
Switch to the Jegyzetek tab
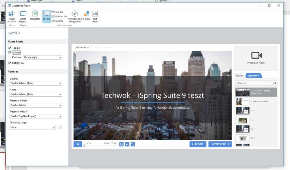click(x=254, y=75)
